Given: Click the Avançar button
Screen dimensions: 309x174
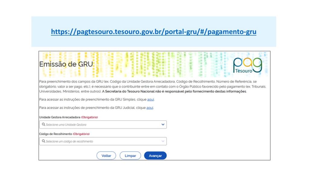Looking at the screenshot, I should [155, 156].
